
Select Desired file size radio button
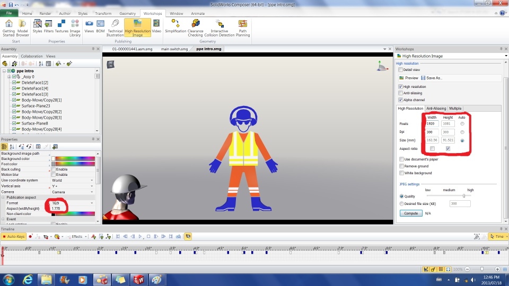point(401,203)
